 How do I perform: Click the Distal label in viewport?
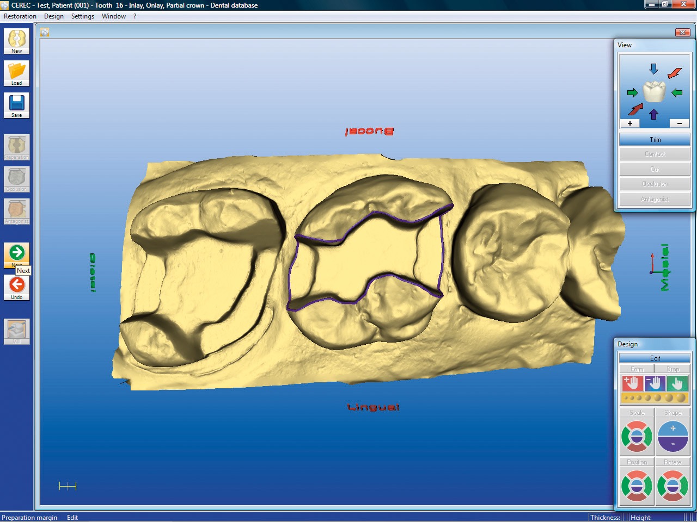click(x=92, y=272)
